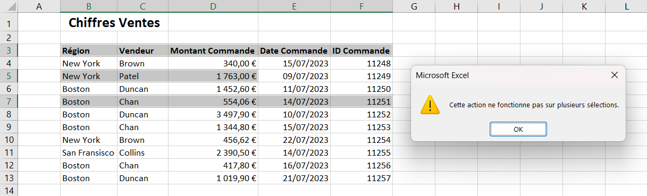This screenshot has width=647, height=196.
Task: Select column header E
Action: tap(294, 6)
